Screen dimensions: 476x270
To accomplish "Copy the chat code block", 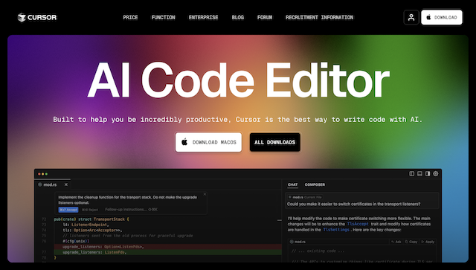I will click(411, 242).
